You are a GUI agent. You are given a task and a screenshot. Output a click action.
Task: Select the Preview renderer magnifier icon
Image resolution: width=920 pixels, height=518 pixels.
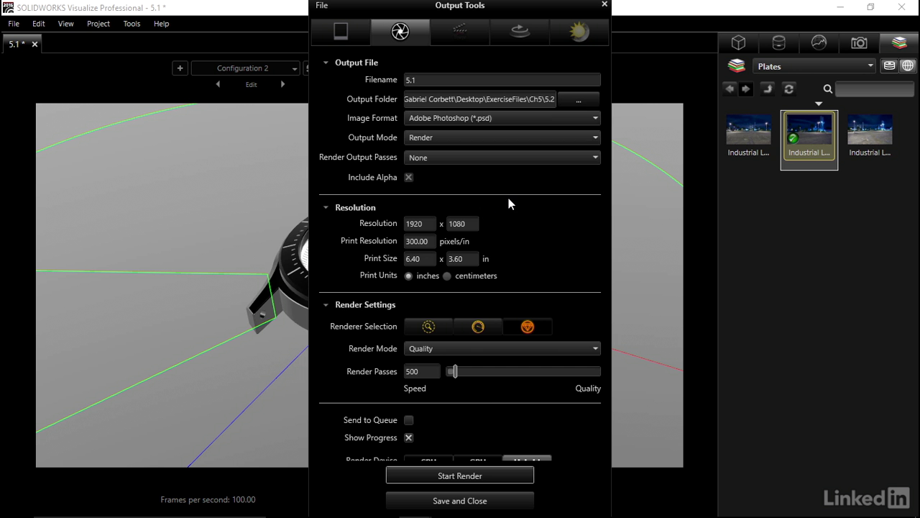(x=428, y=327)
